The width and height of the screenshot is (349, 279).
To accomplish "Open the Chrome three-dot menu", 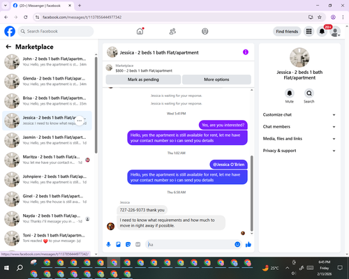I will (343, 17).
